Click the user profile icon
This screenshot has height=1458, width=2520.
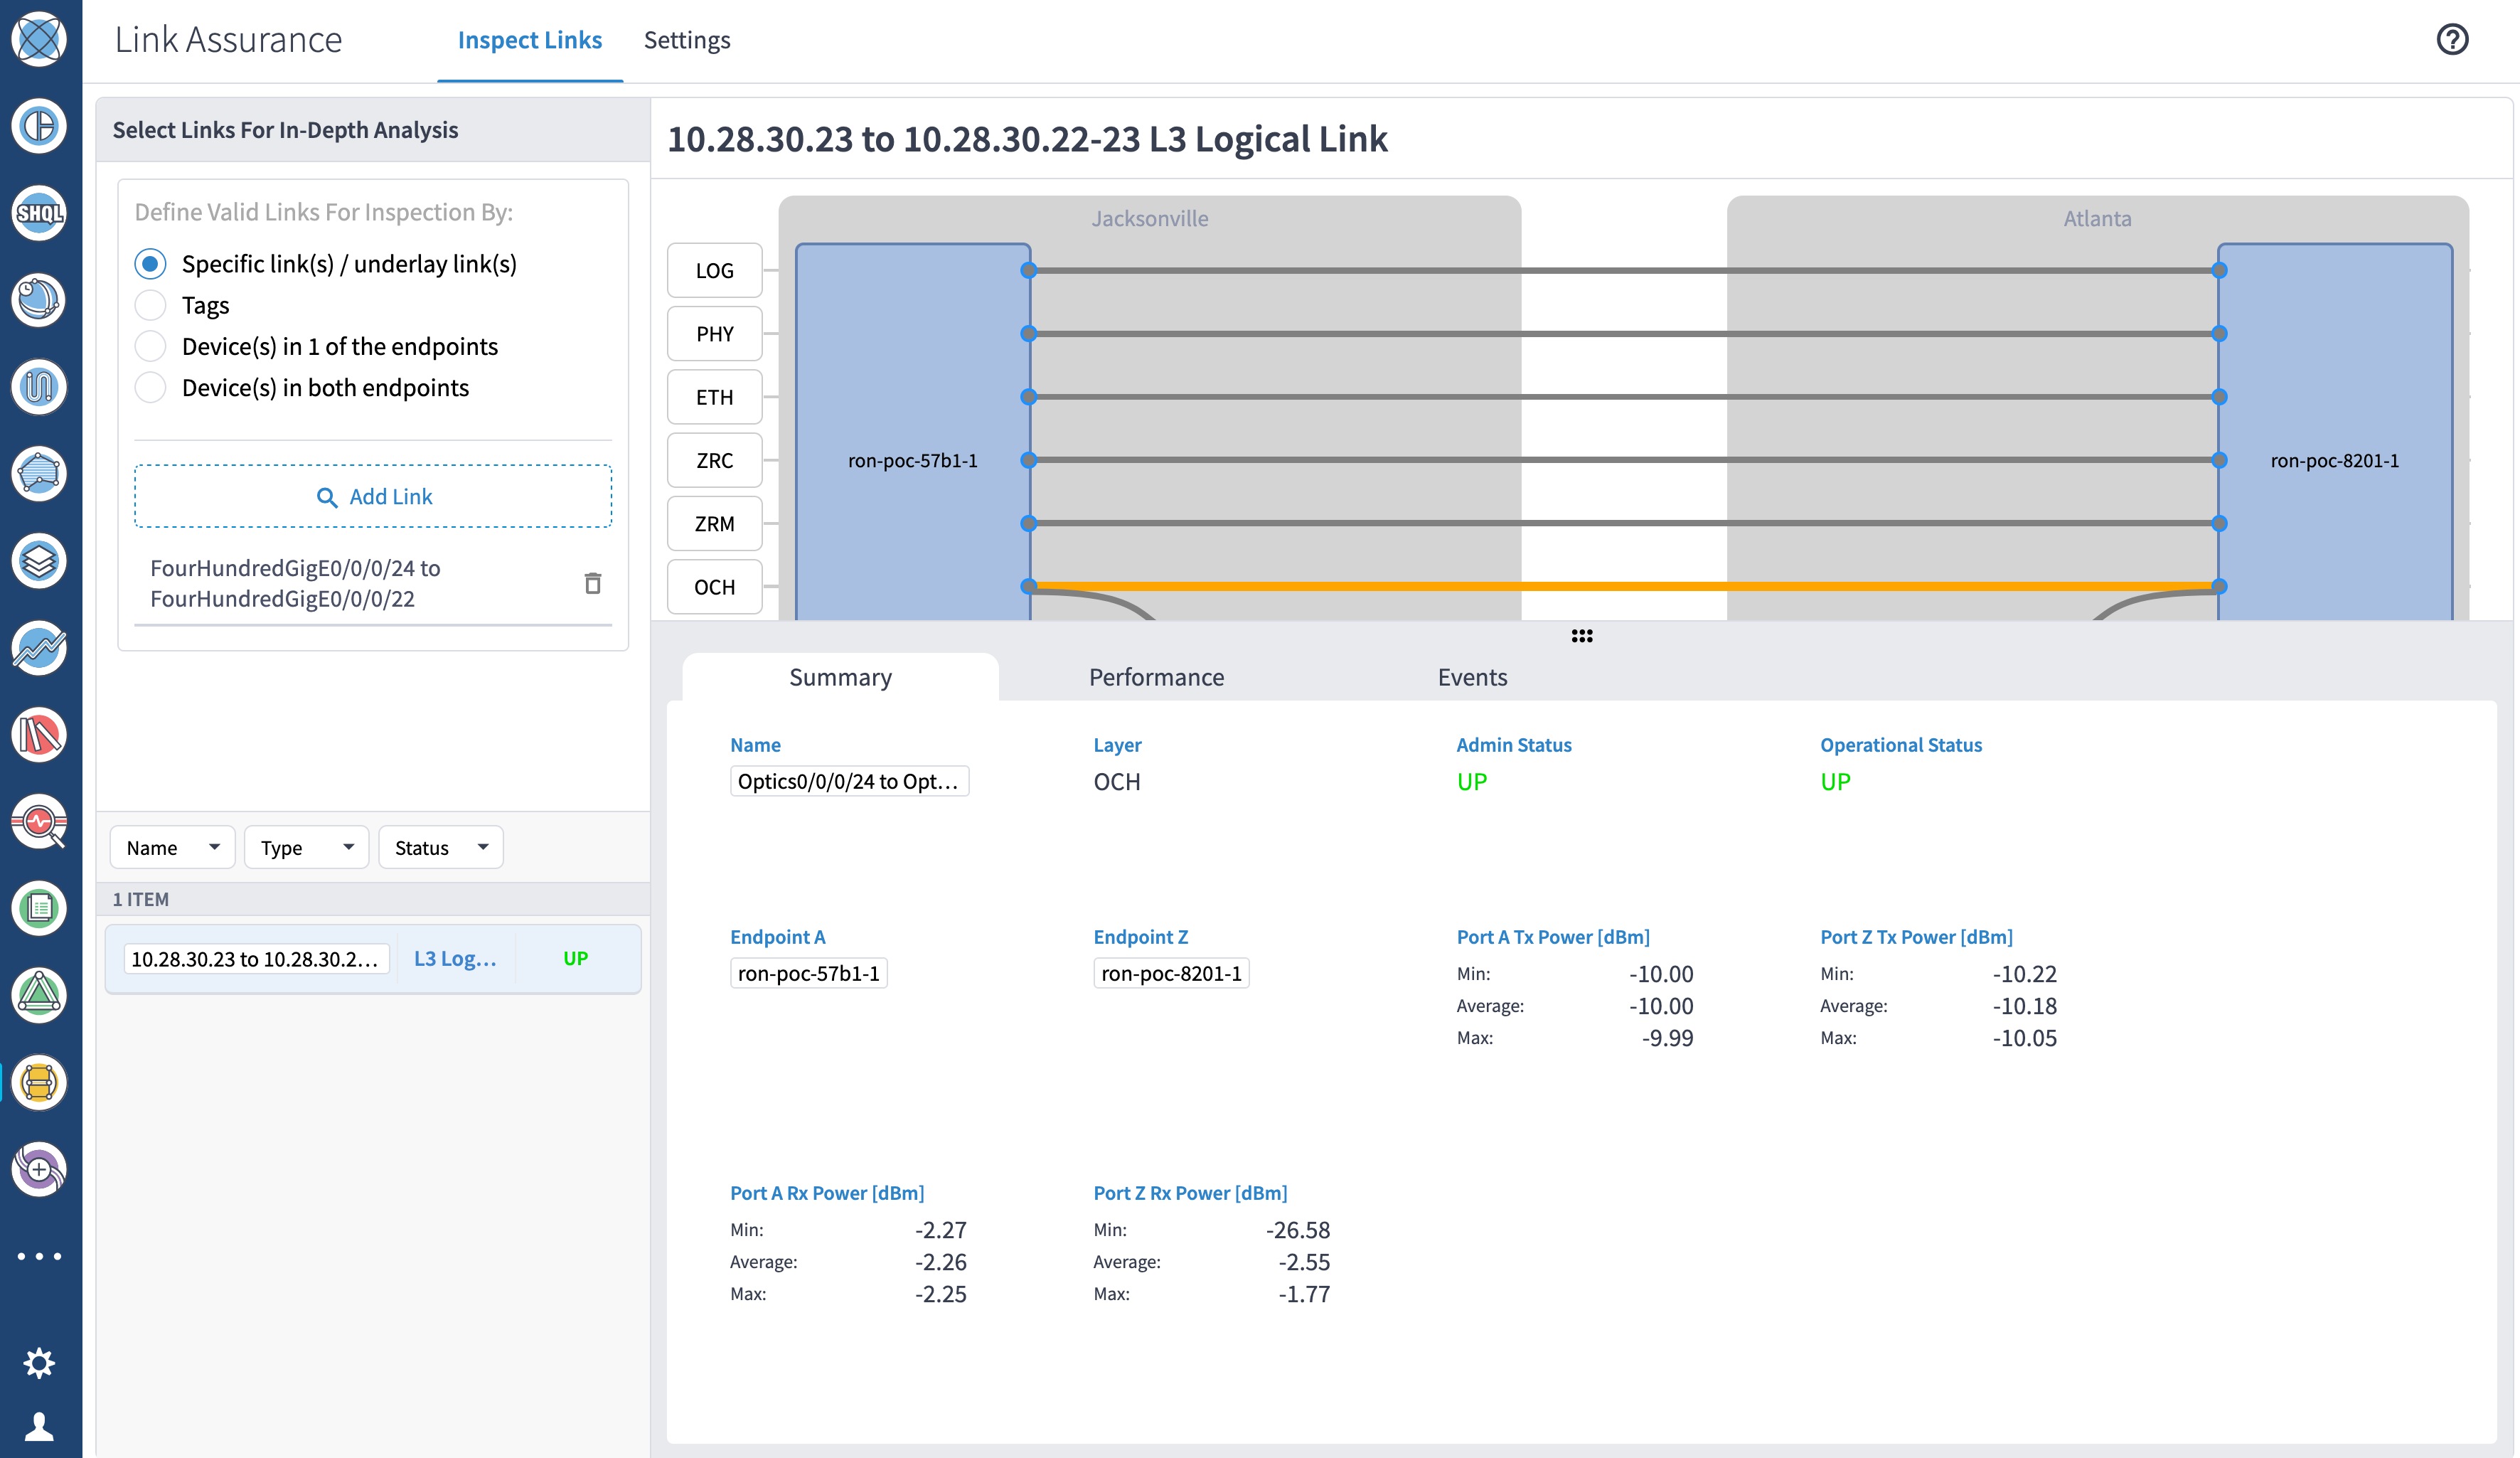pyautogui.click(x=39, y=1425)
